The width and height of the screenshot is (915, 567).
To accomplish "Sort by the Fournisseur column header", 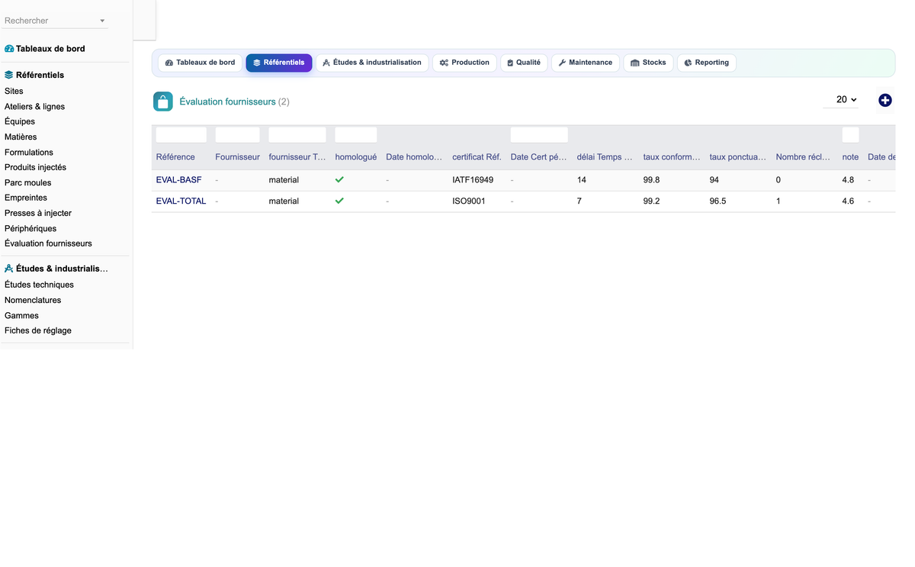I will (x=238, y=157).
